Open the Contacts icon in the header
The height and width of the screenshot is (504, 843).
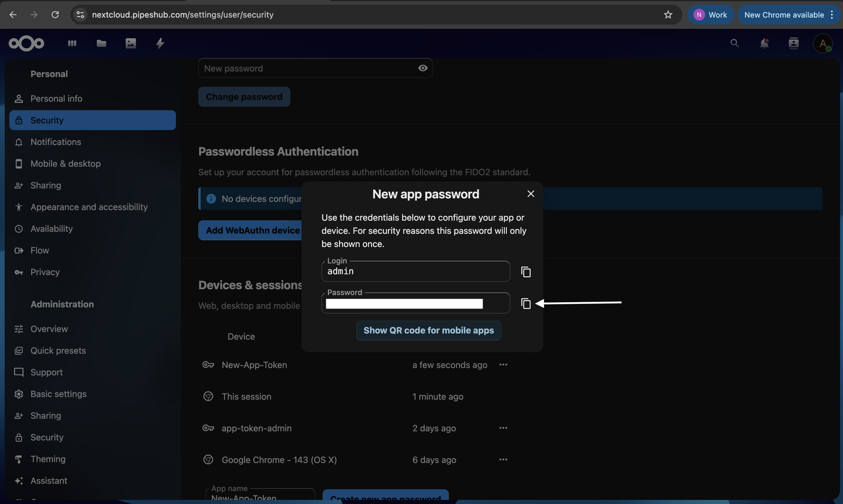pos(793,43)
